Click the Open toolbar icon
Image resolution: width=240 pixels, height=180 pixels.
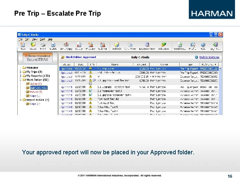(x=33, y=45)
